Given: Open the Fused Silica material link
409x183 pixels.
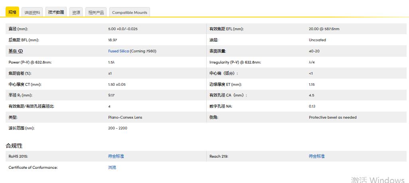Looking at the screenshot, I should pos(119,51).
